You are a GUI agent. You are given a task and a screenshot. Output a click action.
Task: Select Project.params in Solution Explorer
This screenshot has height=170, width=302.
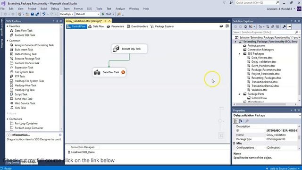click(256, 46)
